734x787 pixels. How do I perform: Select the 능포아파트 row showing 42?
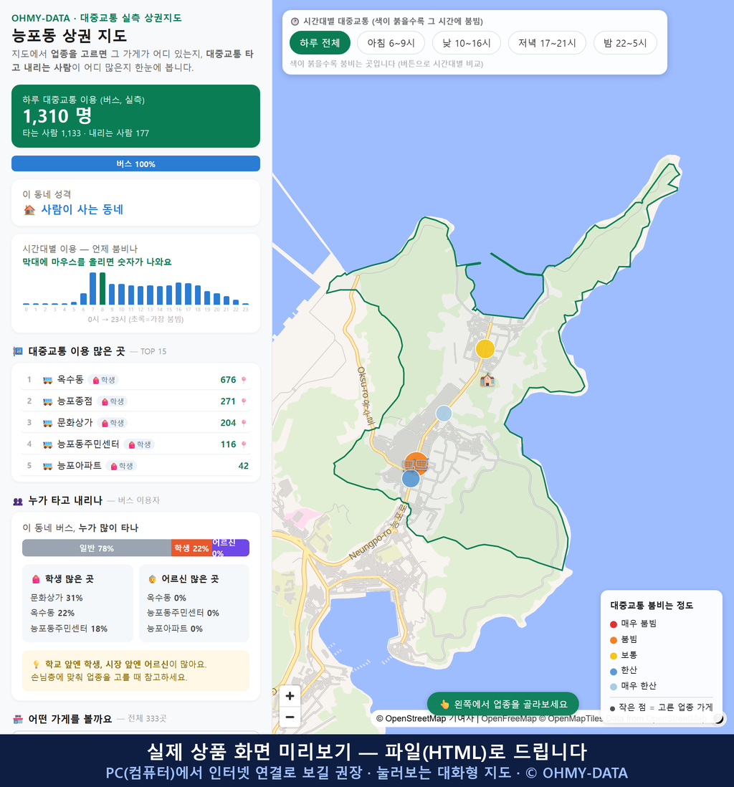(135, 466)
